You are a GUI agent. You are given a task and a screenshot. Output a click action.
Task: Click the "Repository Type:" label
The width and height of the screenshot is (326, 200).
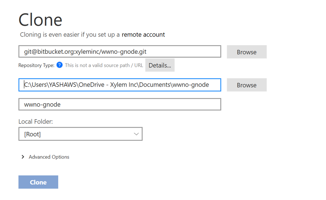[x=36, y=65]
